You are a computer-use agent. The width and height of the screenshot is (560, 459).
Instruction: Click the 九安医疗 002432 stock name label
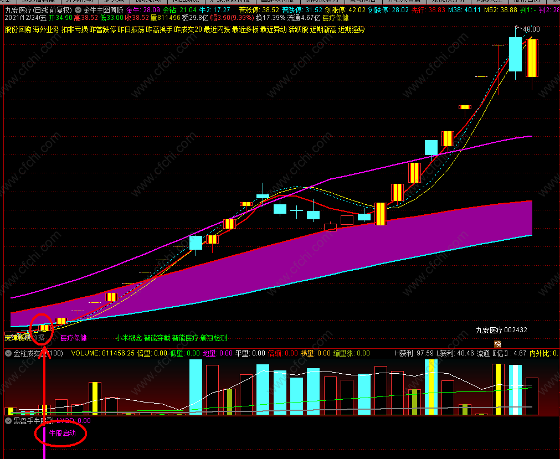(501, 330)
